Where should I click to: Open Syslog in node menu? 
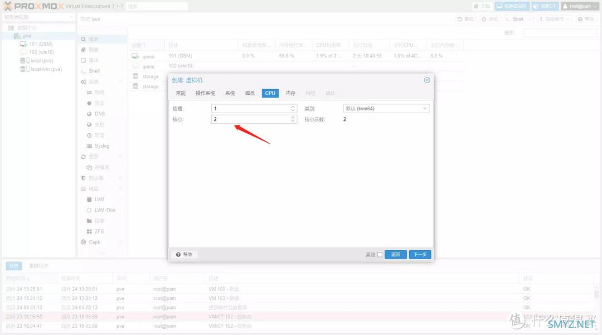coord(102,146)
